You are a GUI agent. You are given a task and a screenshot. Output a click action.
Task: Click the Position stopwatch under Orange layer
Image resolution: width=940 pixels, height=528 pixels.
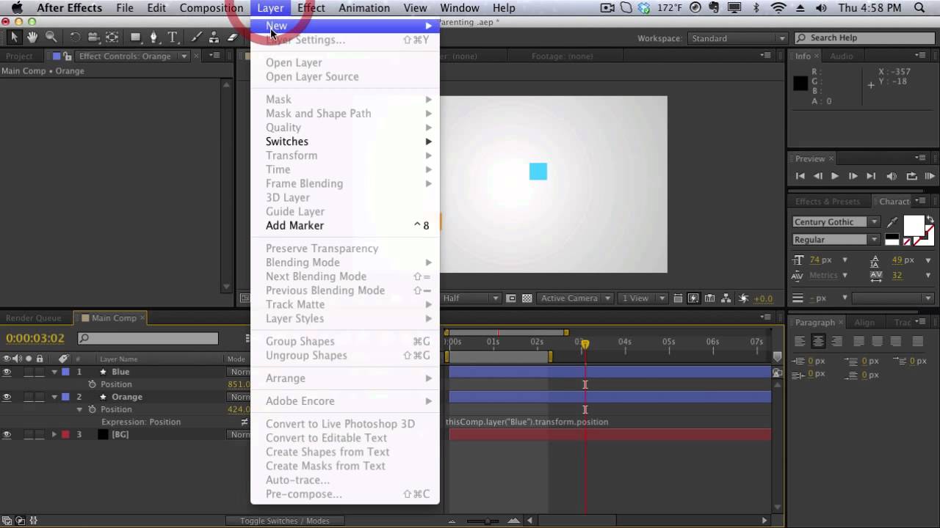pos(92,409)
